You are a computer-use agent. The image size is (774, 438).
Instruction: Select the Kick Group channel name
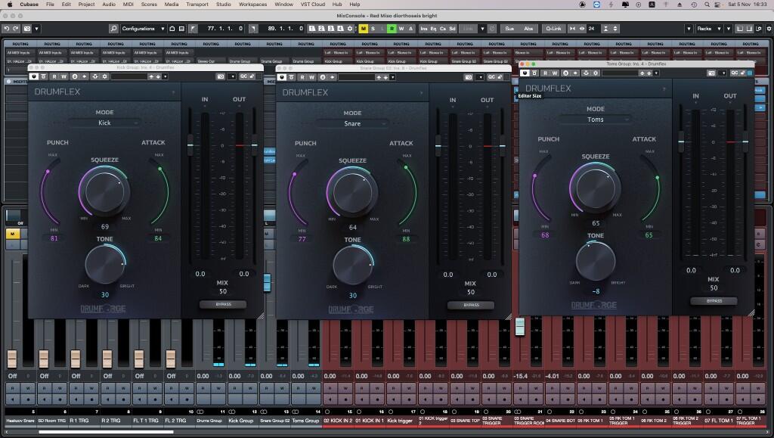(241, 421)
